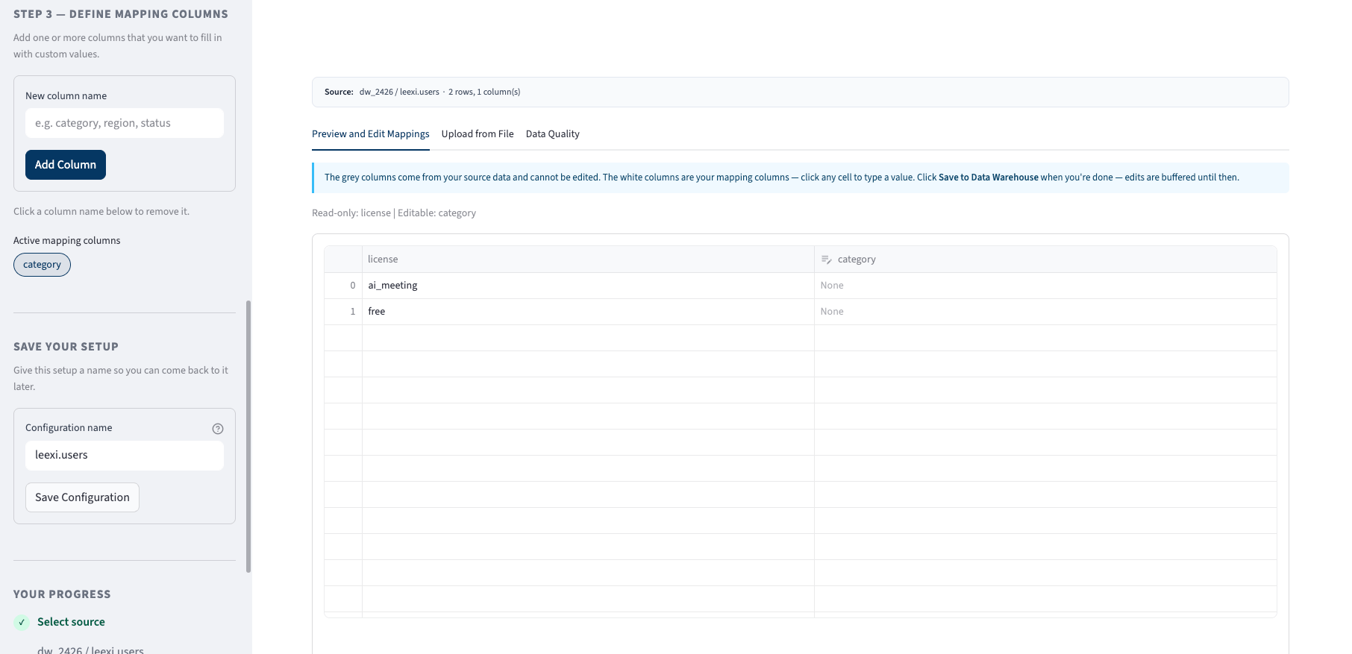Screen dimensions: 1352x654
Task: Select the ai_meeting license cell
Action: (588, 286)
